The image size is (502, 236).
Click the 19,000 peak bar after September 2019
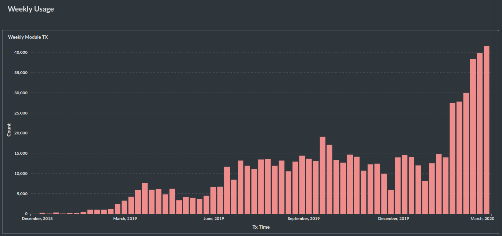pyautogui.click(x=323, y=175)
